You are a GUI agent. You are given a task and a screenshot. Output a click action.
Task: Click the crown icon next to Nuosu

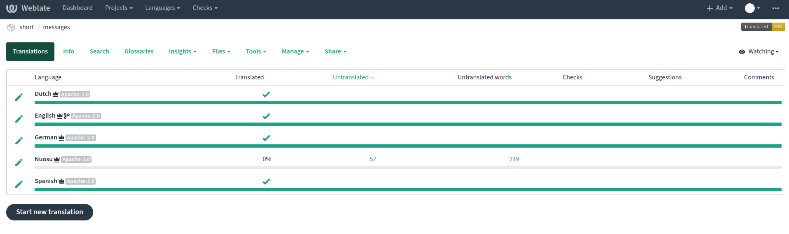coord(57,160)
